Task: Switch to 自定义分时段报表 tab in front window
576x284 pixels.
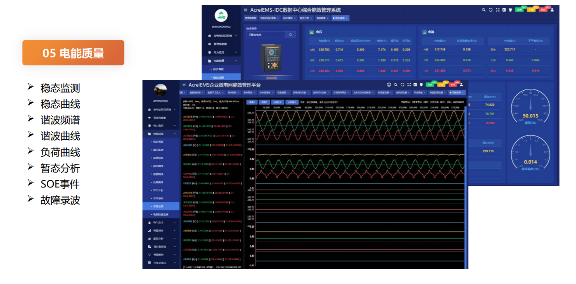Action: [x=363, y=93]
